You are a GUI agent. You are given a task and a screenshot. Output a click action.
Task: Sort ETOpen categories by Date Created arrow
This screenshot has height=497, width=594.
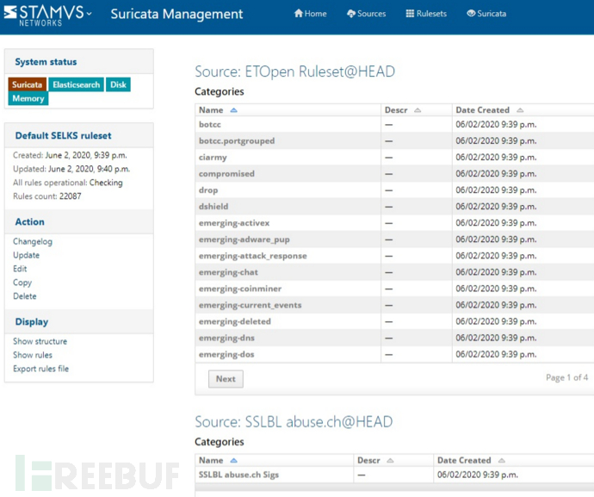click(520, 110)
